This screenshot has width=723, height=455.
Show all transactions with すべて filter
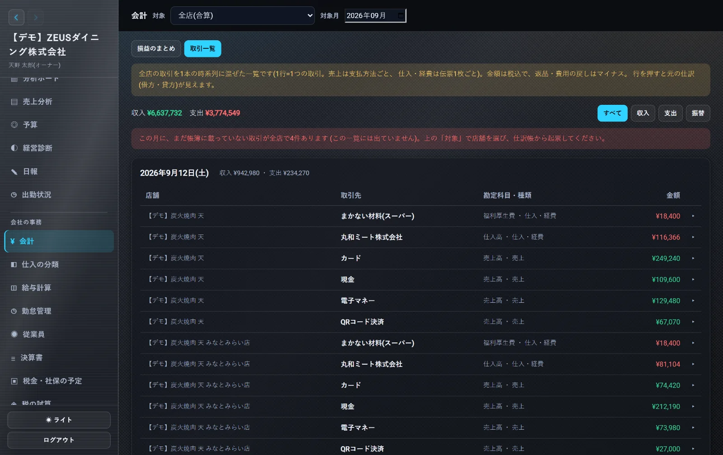point(612,113)
